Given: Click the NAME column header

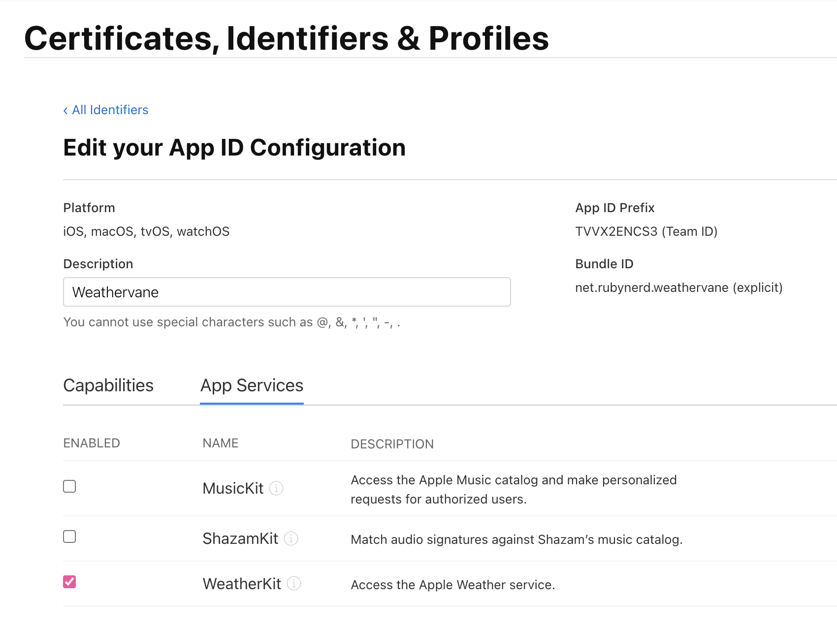Looking at the screenshot, I should (x=220, y=443).
